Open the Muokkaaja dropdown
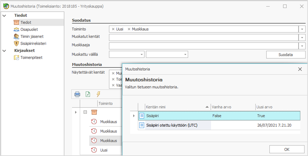Screen dimensions: 308x156 point(302,46)
